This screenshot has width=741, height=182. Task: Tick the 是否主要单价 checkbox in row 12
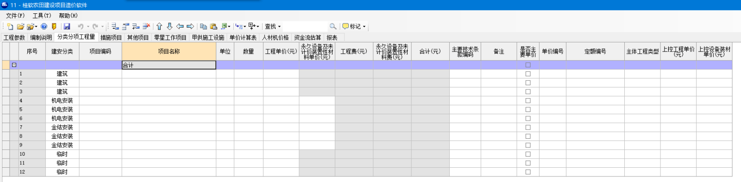point(528,172)
